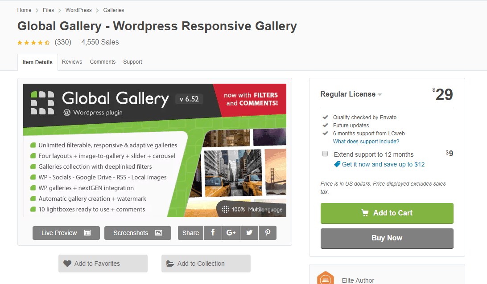
Task: Click the image icon on Screenshots
Action: [x=158, y=233]
